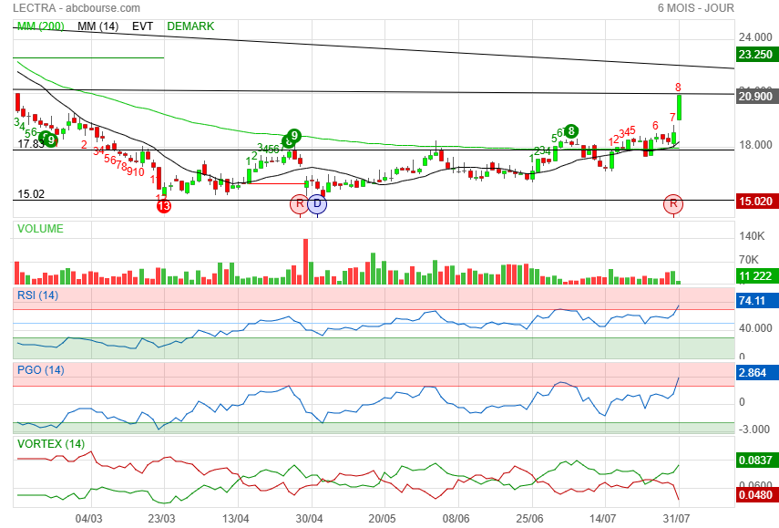Select the 23.250 green price tag
The height and width of the screenshot is (528, 779).
756,54
